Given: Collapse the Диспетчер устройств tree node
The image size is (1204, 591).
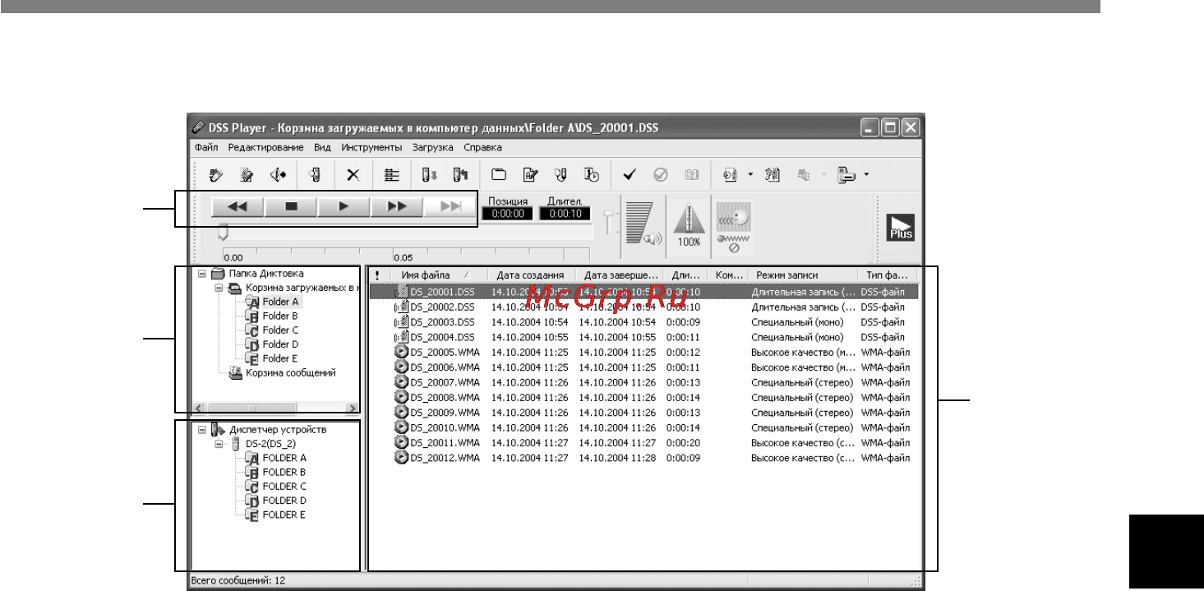Looking at the screenshot, I should [202, 429].
